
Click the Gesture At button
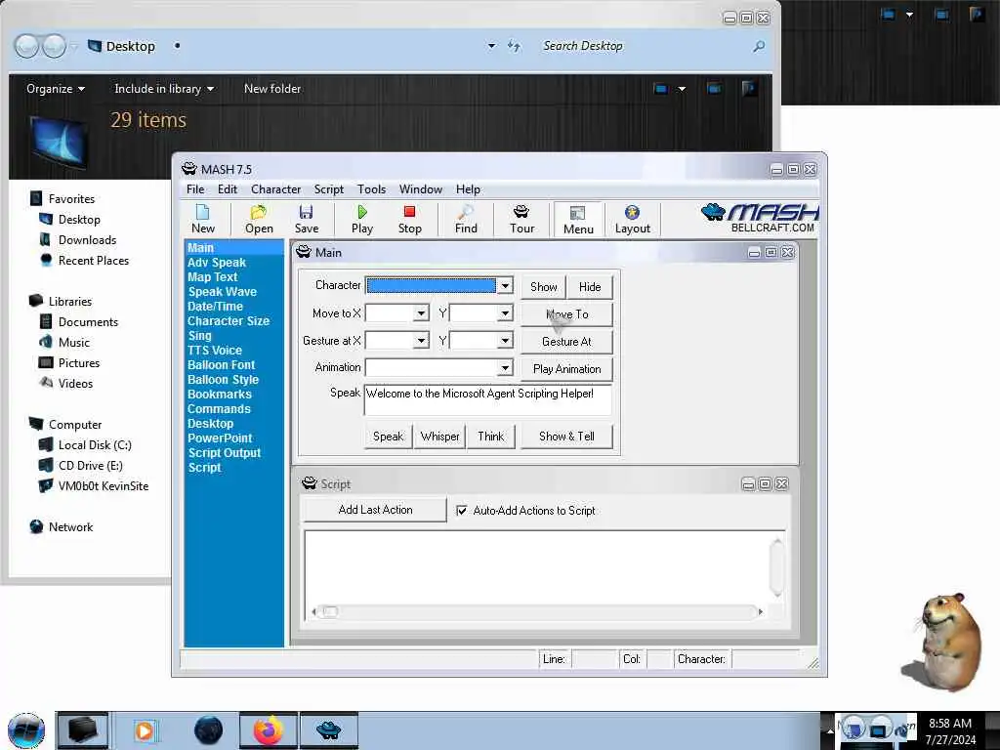coord(567,342)
